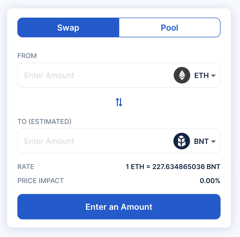The width and height of the screenshot is (240, 237).
Task: Select the Ethereum icon in FROM field
Action: click(x=182, y=75)
